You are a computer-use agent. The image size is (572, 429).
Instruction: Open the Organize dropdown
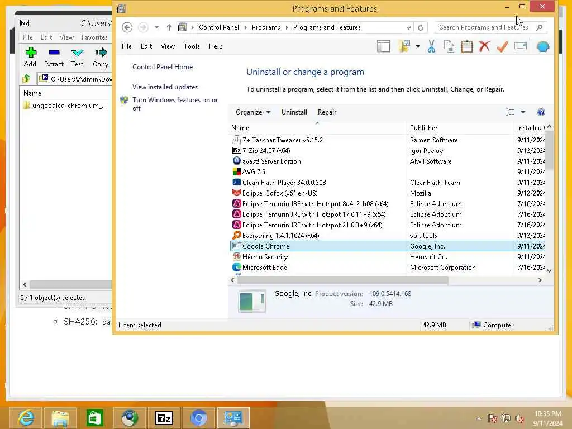253,112
